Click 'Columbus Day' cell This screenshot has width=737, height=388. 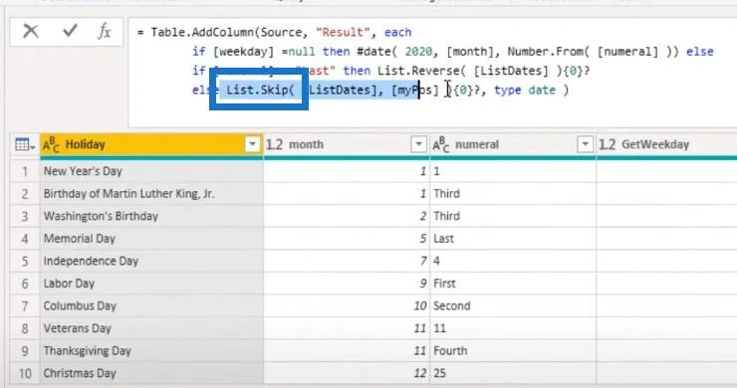pyautogui.click(x=151, y=306)
